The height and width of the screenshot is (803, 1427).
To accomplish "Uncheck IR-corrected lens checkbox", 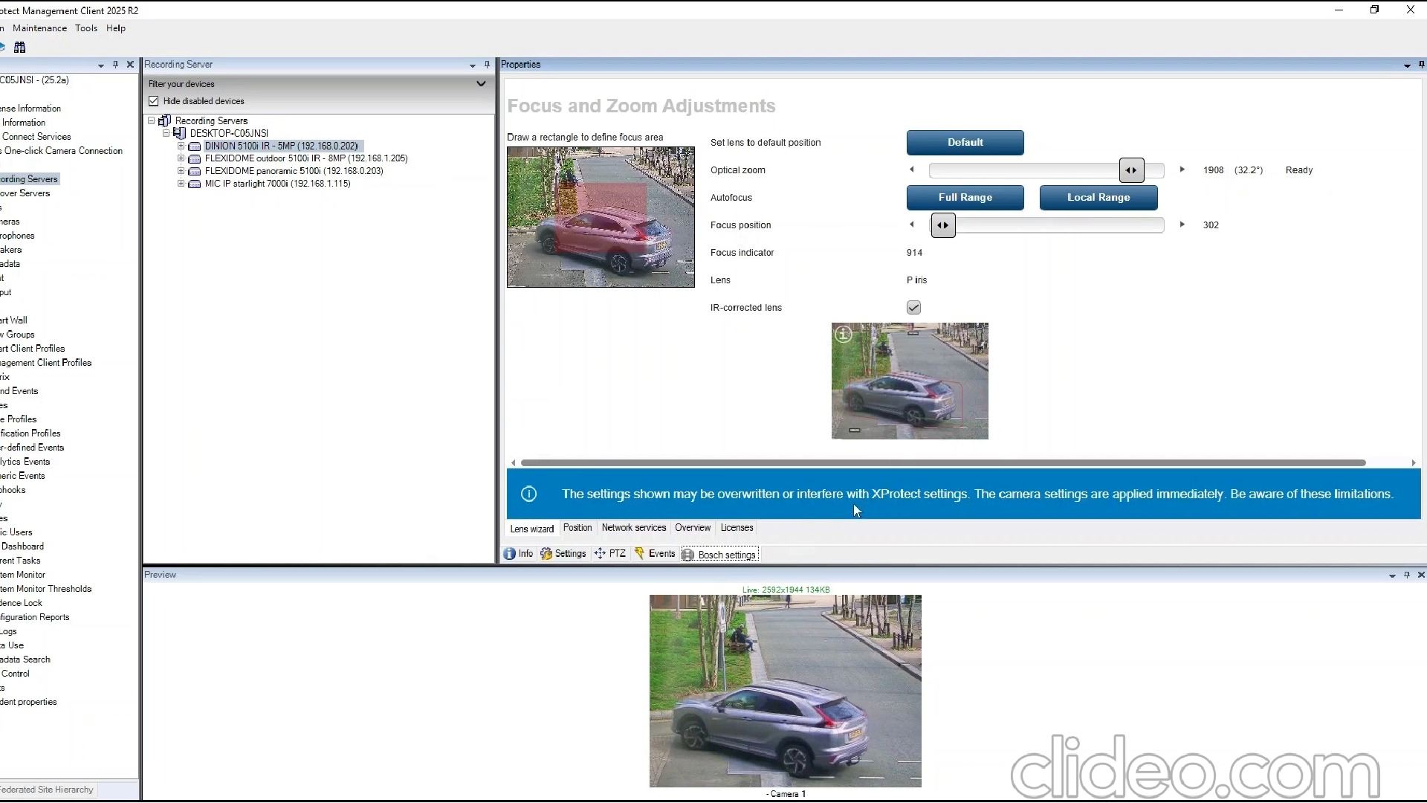I will coord(913,308).
